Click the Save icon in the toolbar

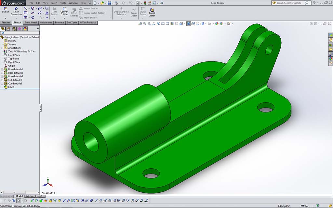point(109,3)
